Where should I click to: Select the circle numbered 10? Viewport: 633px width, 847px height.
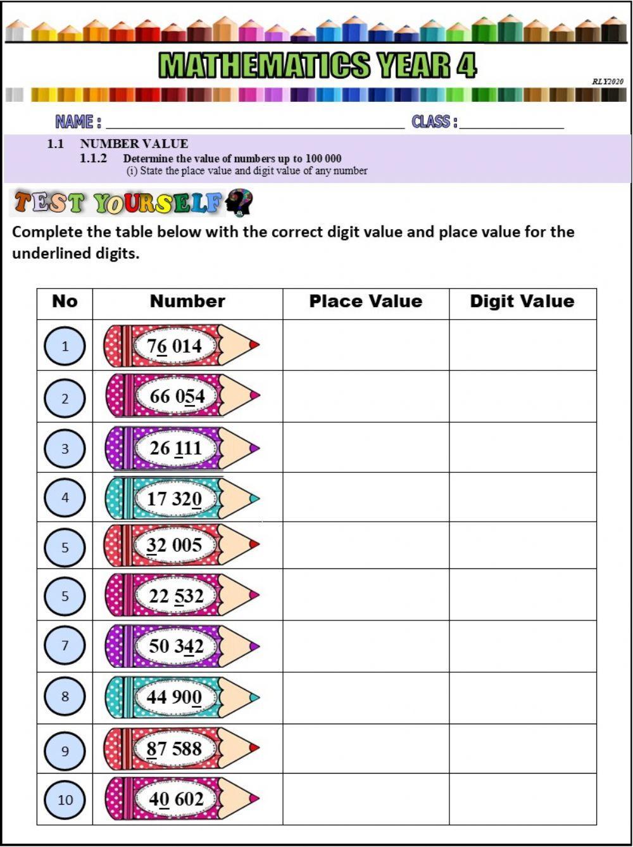(65, 800)
